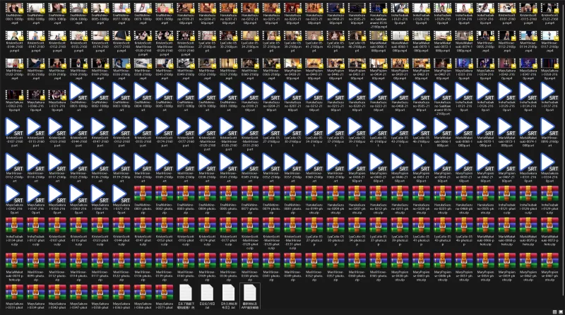Select video LyaCutie 05 46-2160p.mp4

tap(357, 42)
